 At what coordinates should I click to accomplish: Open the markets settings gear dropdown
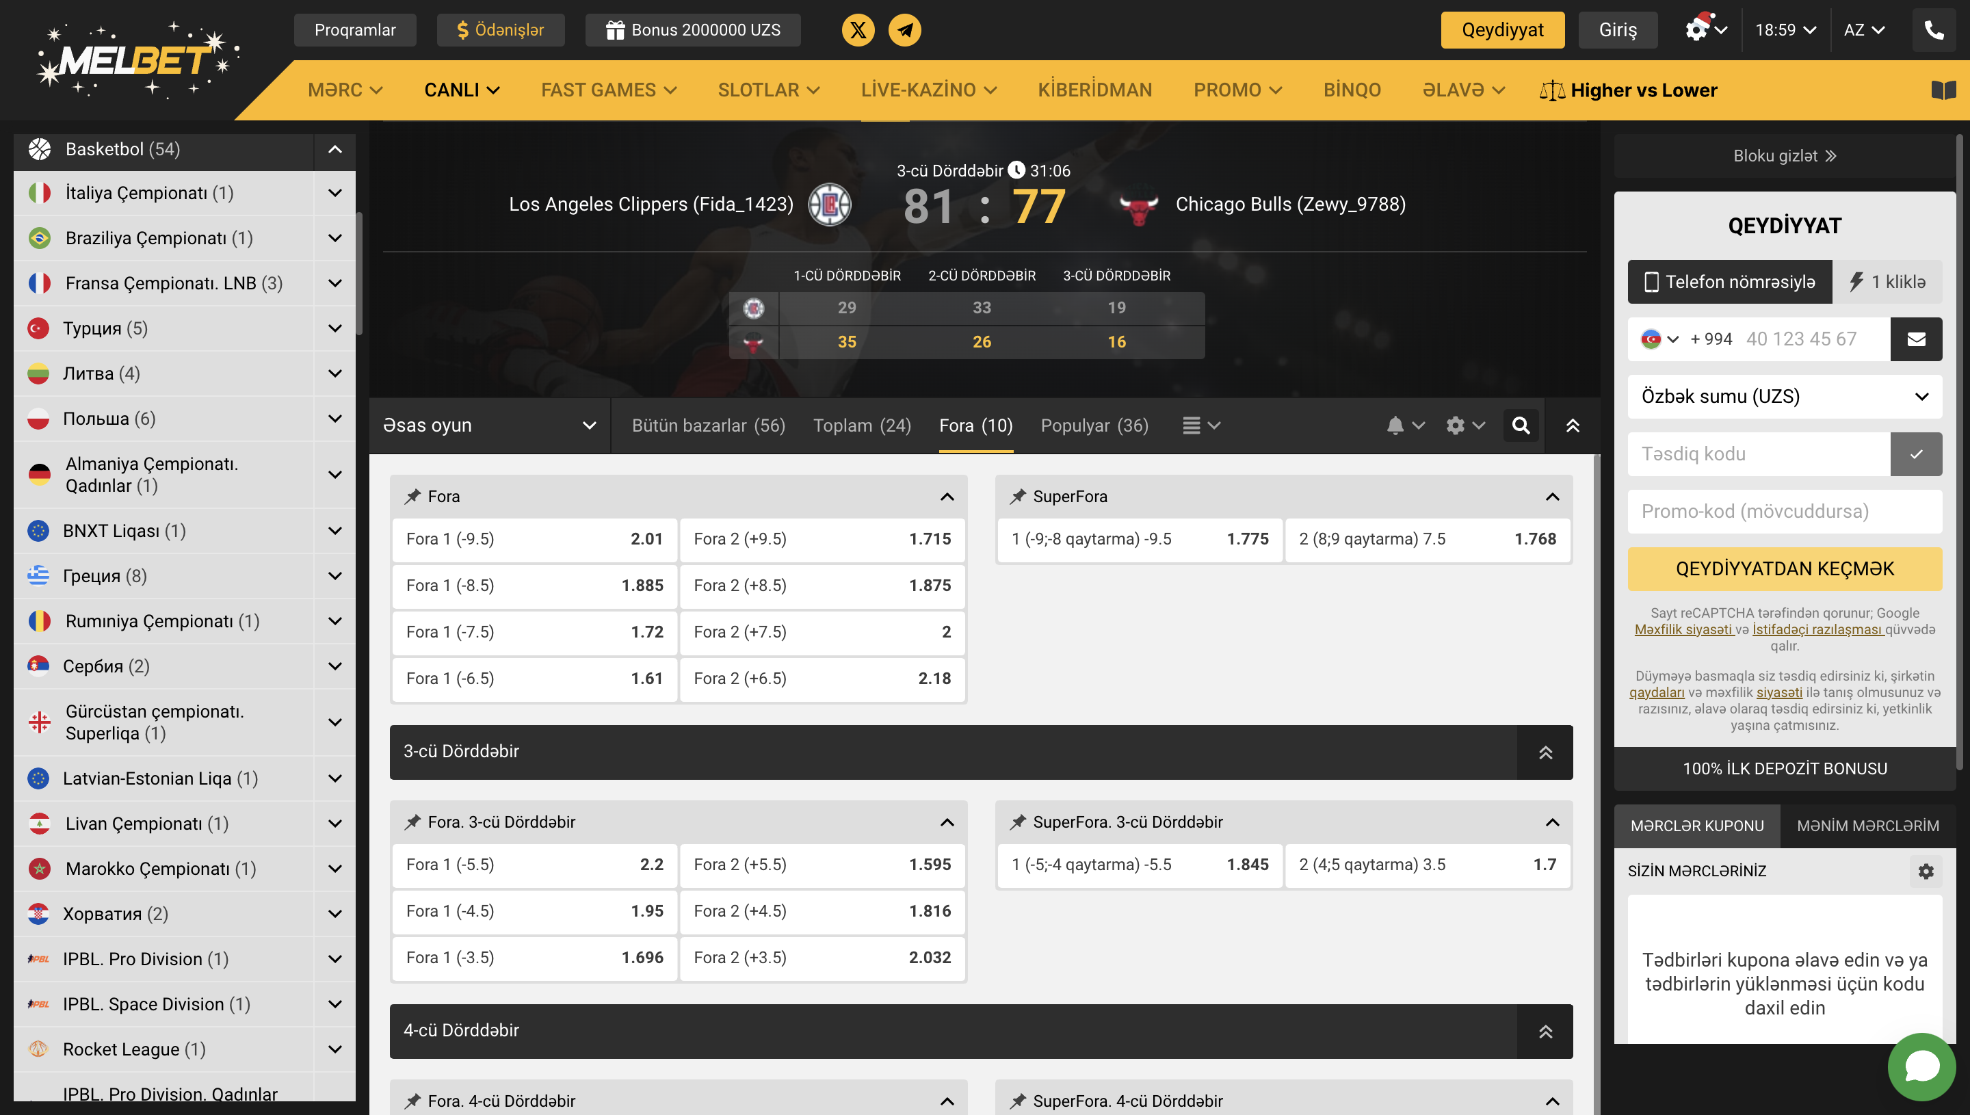[x=1465, y=425]
